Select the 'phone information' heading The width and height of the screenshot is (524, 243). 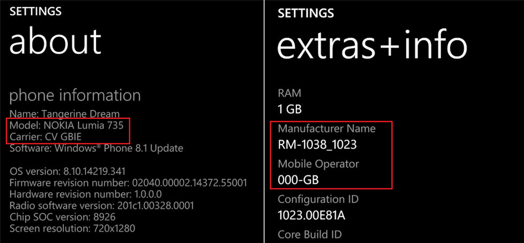(75, 96)
